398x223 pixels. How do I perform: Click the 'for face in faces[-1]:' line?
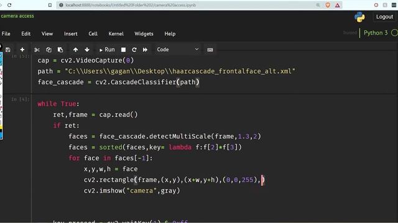pyautogui.click(x=111, y=159)
